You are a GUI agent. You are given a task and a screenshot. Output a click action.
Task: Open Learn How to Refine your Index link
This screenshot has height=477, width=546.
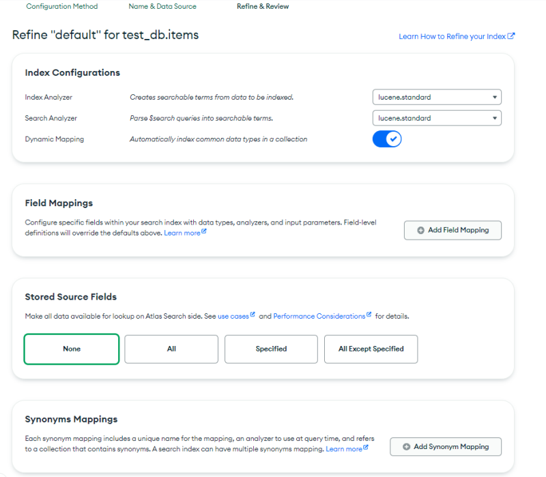click(452, 36)
